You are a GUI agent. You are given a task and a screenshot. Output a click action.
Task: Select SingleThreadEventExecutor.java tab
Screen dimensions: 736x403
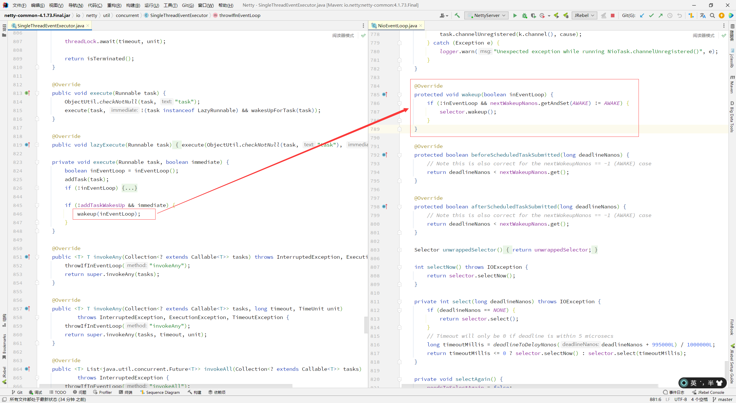click(50, 26)
